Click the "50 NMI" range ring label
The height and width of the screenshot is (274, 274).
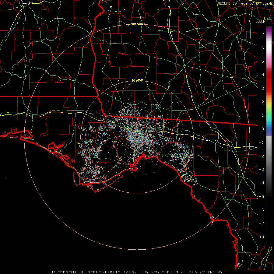coord(137,81)
